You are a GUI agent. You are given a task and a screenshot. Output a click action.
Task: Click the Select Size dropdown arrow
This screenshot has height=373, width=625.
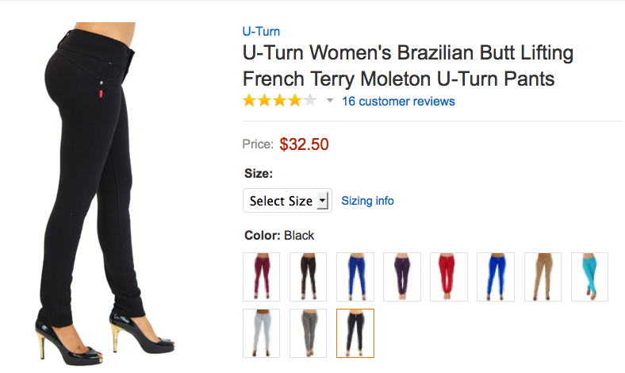[x=323, y=201]
